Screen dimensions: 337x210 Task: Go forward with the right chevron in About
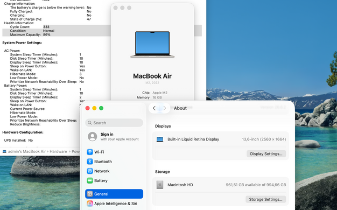pyautogui.click(x=165, y=108)
